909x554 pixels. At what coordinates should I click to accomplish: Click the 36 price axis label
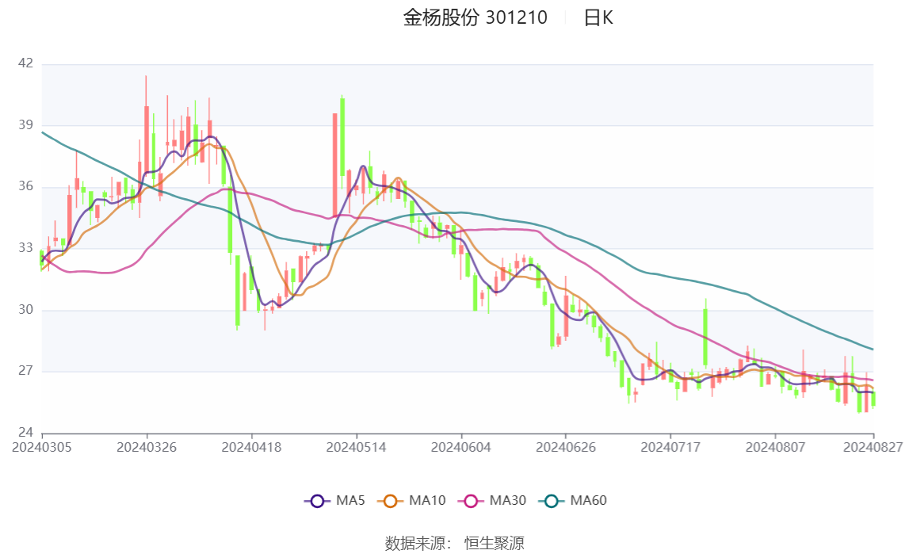click(x=25, y=186)
